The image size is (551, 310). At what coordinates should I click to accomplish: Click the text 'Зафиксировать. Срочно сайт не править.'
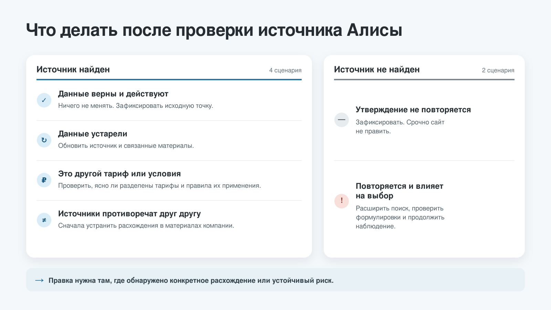[400, 127]
